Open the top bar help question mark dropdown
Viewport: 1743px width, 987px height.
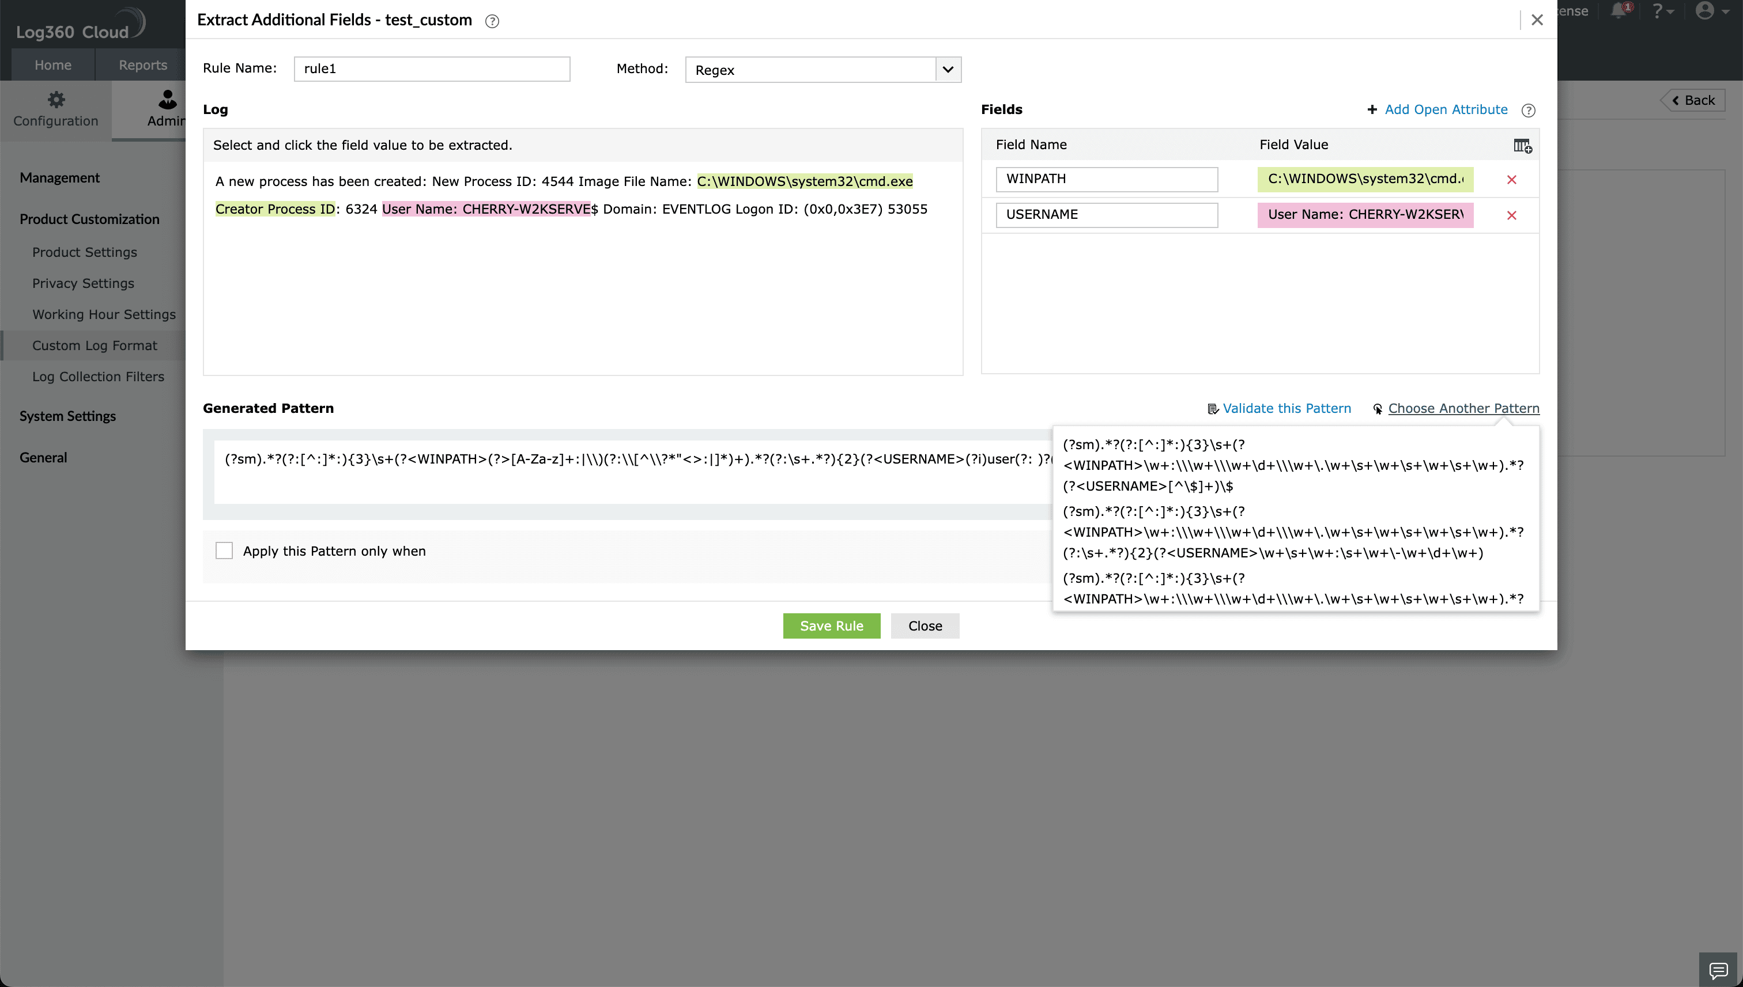pyautogui.click(x=1662, y=11)
